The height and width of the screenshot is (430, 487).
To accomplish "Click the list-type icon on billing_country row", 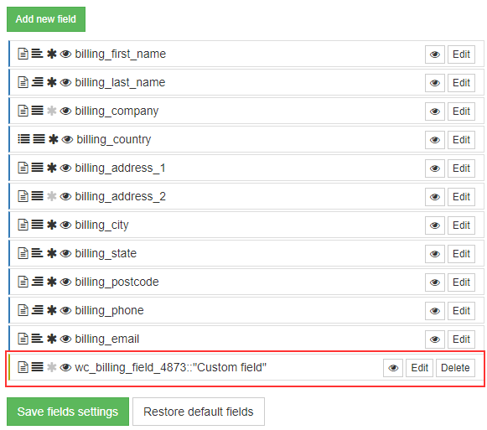I will [x=23, y=139].
